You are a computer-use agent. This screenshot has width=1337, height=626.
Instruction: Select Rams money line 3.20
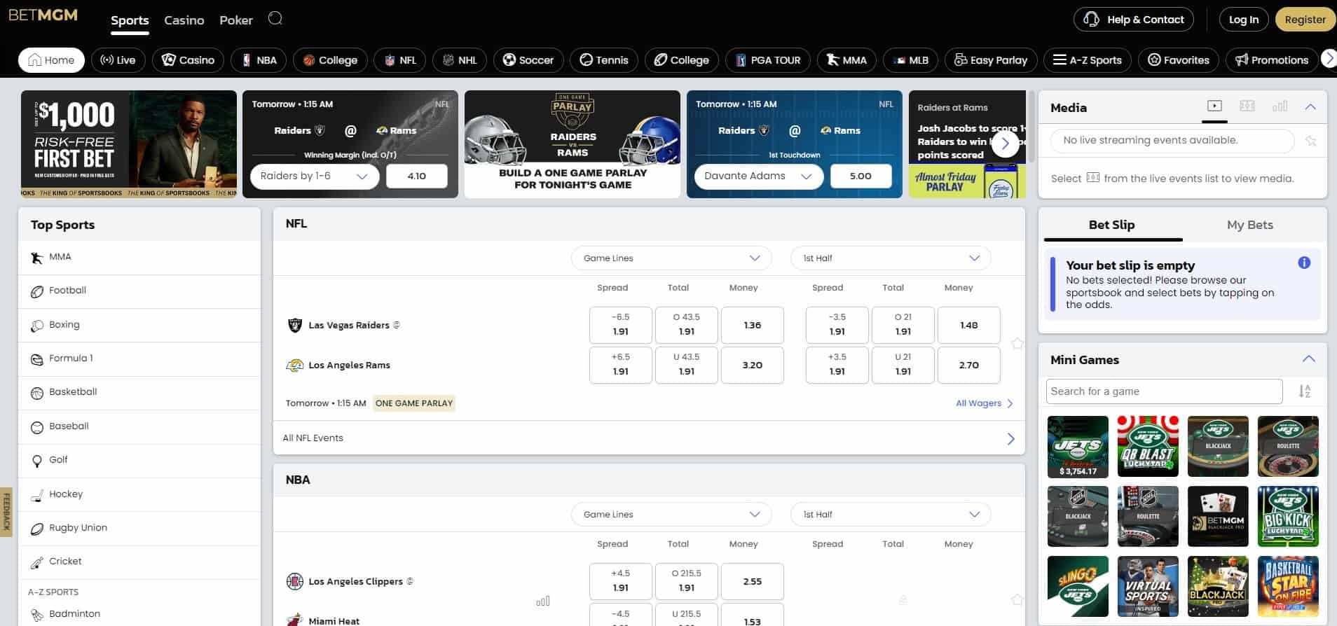tap(752, 365)
